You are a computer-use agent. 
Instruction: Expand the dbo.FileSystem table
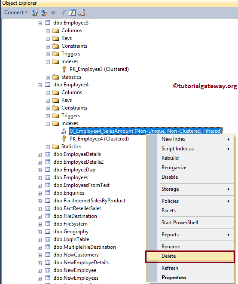click(40, 225)
